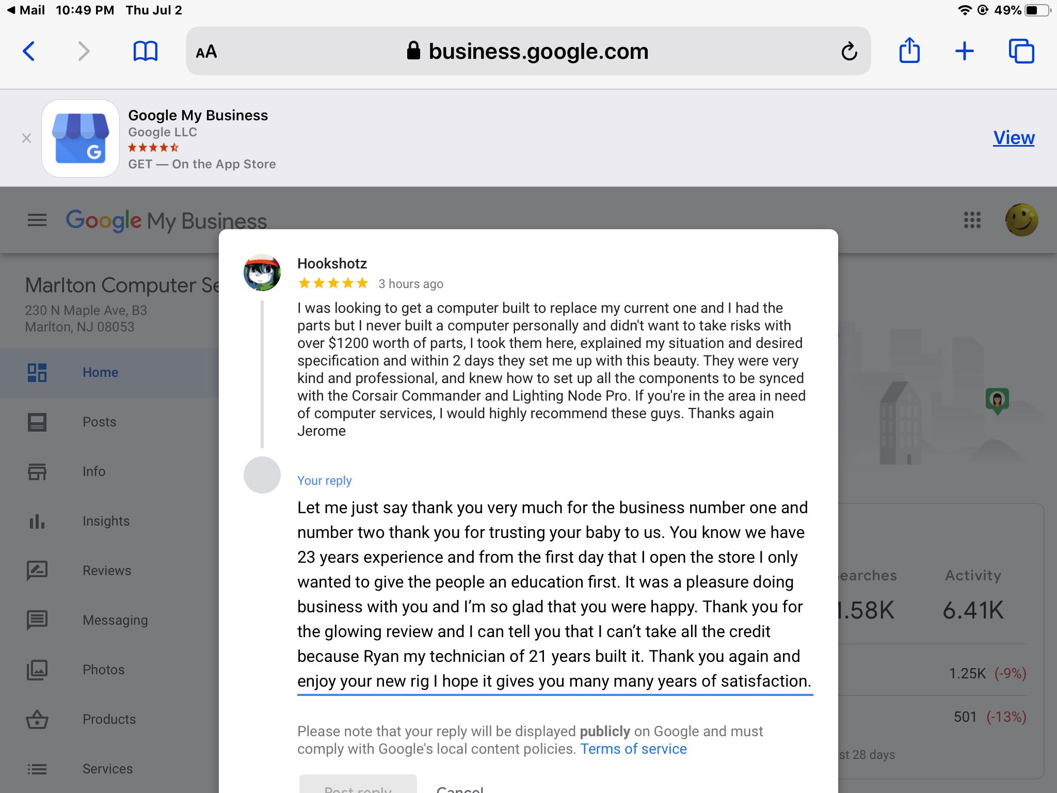
Task: Dismiss the Google My Business app banner
Action: (27, 138)
